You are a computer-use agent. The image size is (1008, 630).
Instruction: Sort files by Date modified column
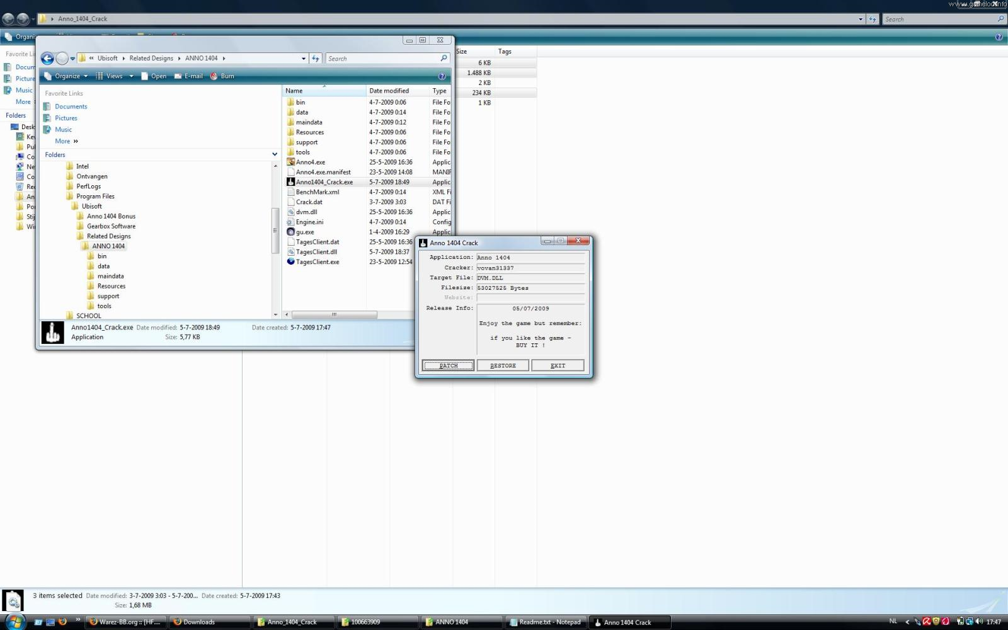click(398, 91)
